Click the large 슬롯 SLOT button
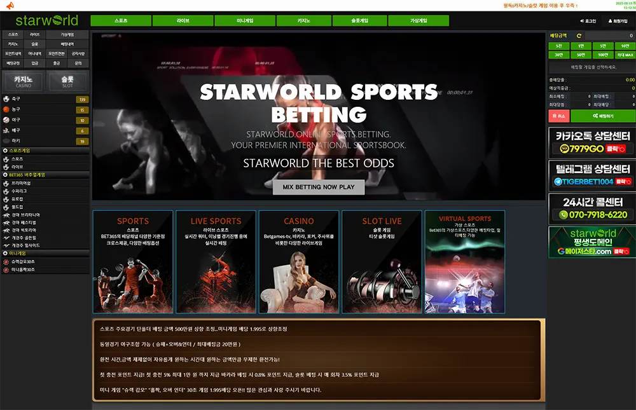This screenshot has height=410, width=636. pyautogui.click(x=67, y=81)
